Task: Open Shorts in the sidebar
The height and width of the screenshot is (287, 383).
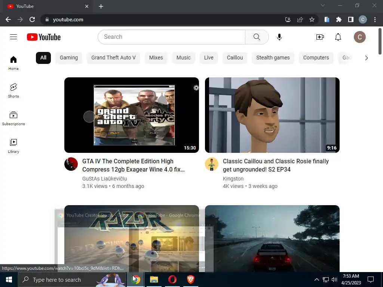Action: tap(13, 91)
